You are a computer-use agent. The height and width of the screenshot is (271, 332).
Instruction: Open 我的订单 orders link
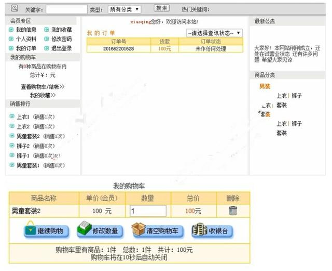26,48
